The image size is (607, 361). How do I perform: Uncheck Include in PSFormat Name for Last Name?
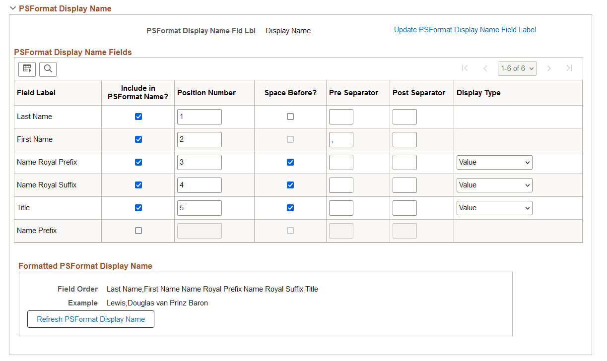138,117
